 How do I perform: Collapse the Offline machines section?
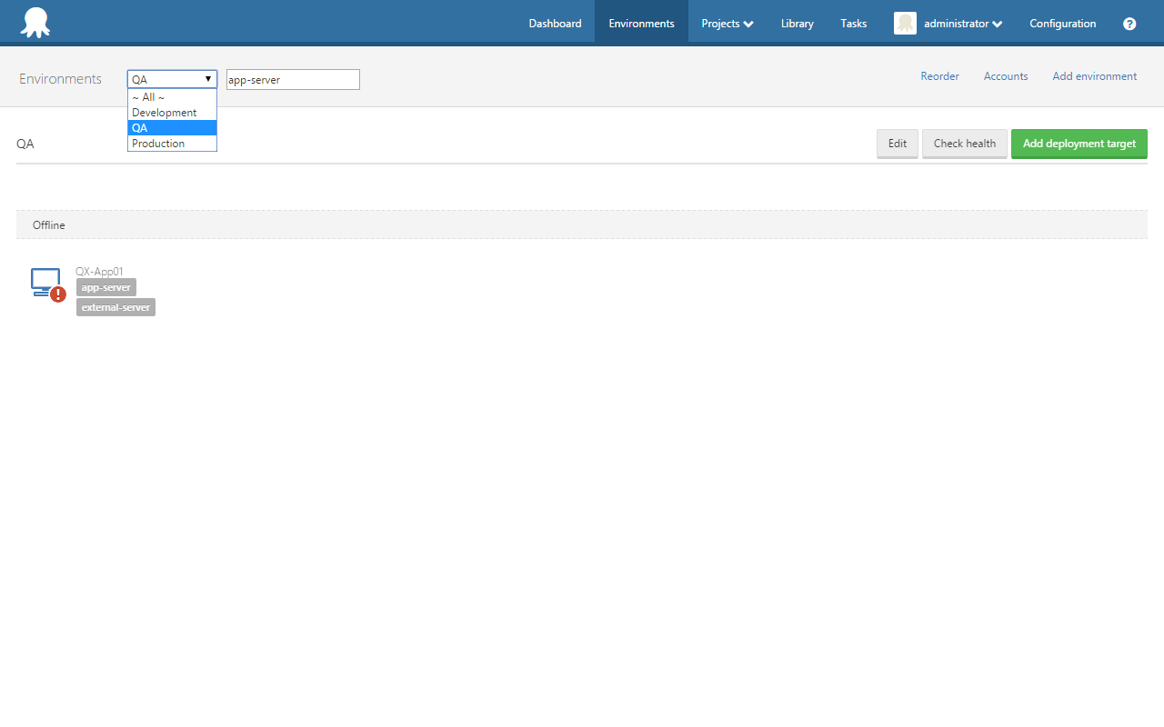click(x=48, y=224)
